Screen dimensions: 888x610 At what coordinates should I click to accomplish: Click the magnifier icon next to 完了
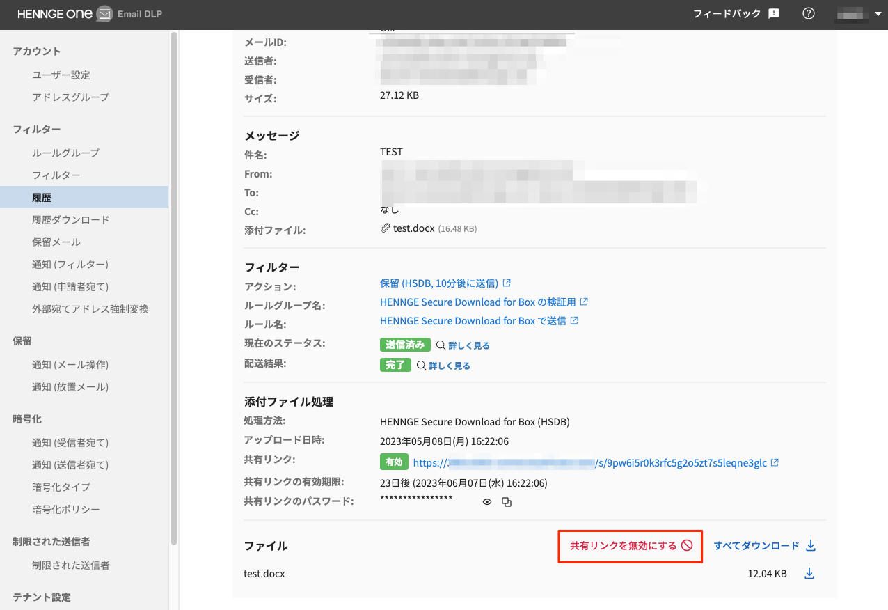pyautogui.click(x=421, y=366)
